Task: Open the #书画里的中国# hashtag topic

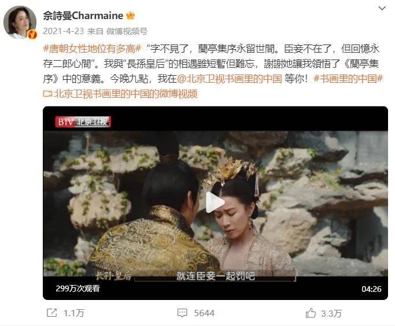Action: tap(348, 79)
